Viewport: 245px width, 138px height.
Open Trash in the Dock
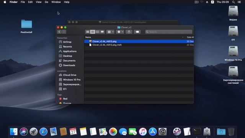point(231,131)
